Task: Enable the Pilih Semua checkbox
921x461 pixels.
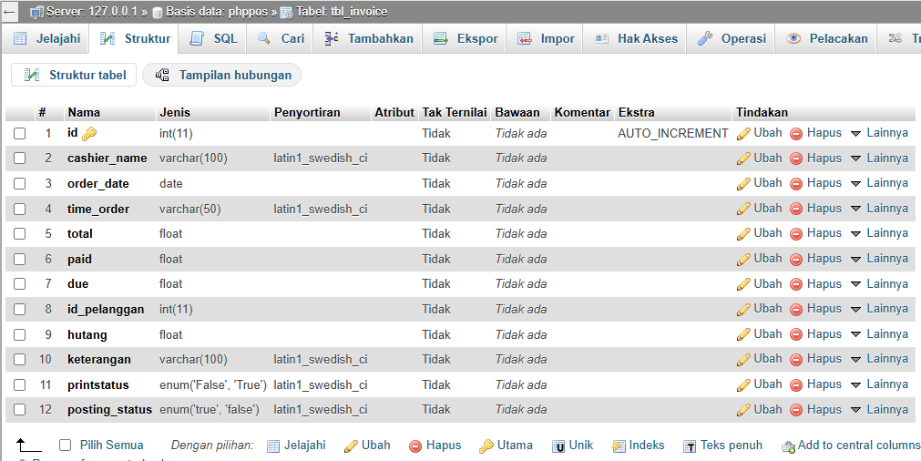Action: (x=65, y=446)
